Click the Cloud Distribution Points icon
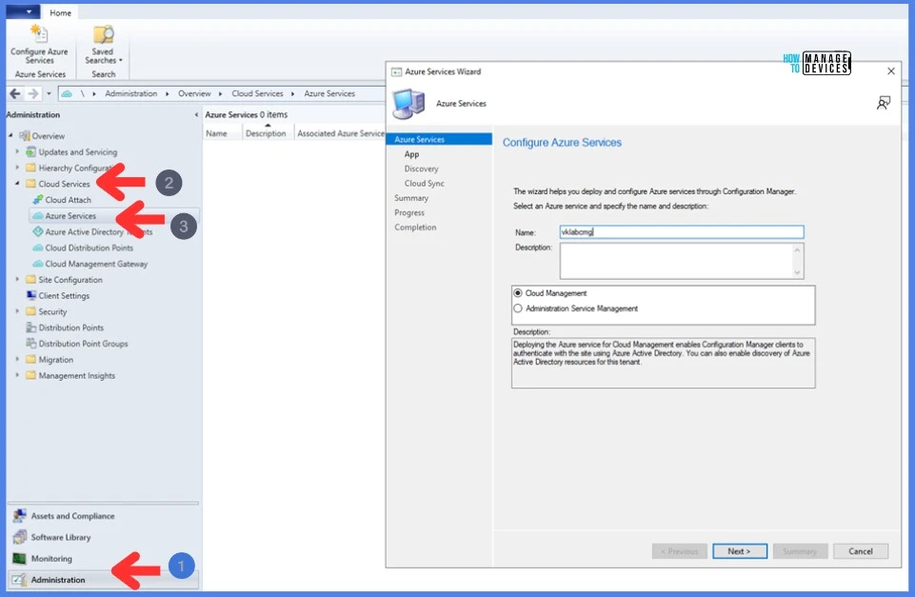This screenshot has width=915, height=597. coord(38,248)
